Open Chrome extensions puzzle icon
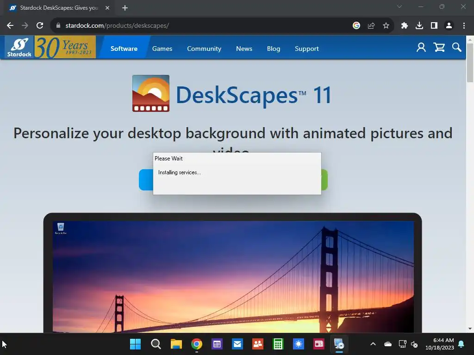The height and width of the screenshot is (355, 474). [405, 26]
